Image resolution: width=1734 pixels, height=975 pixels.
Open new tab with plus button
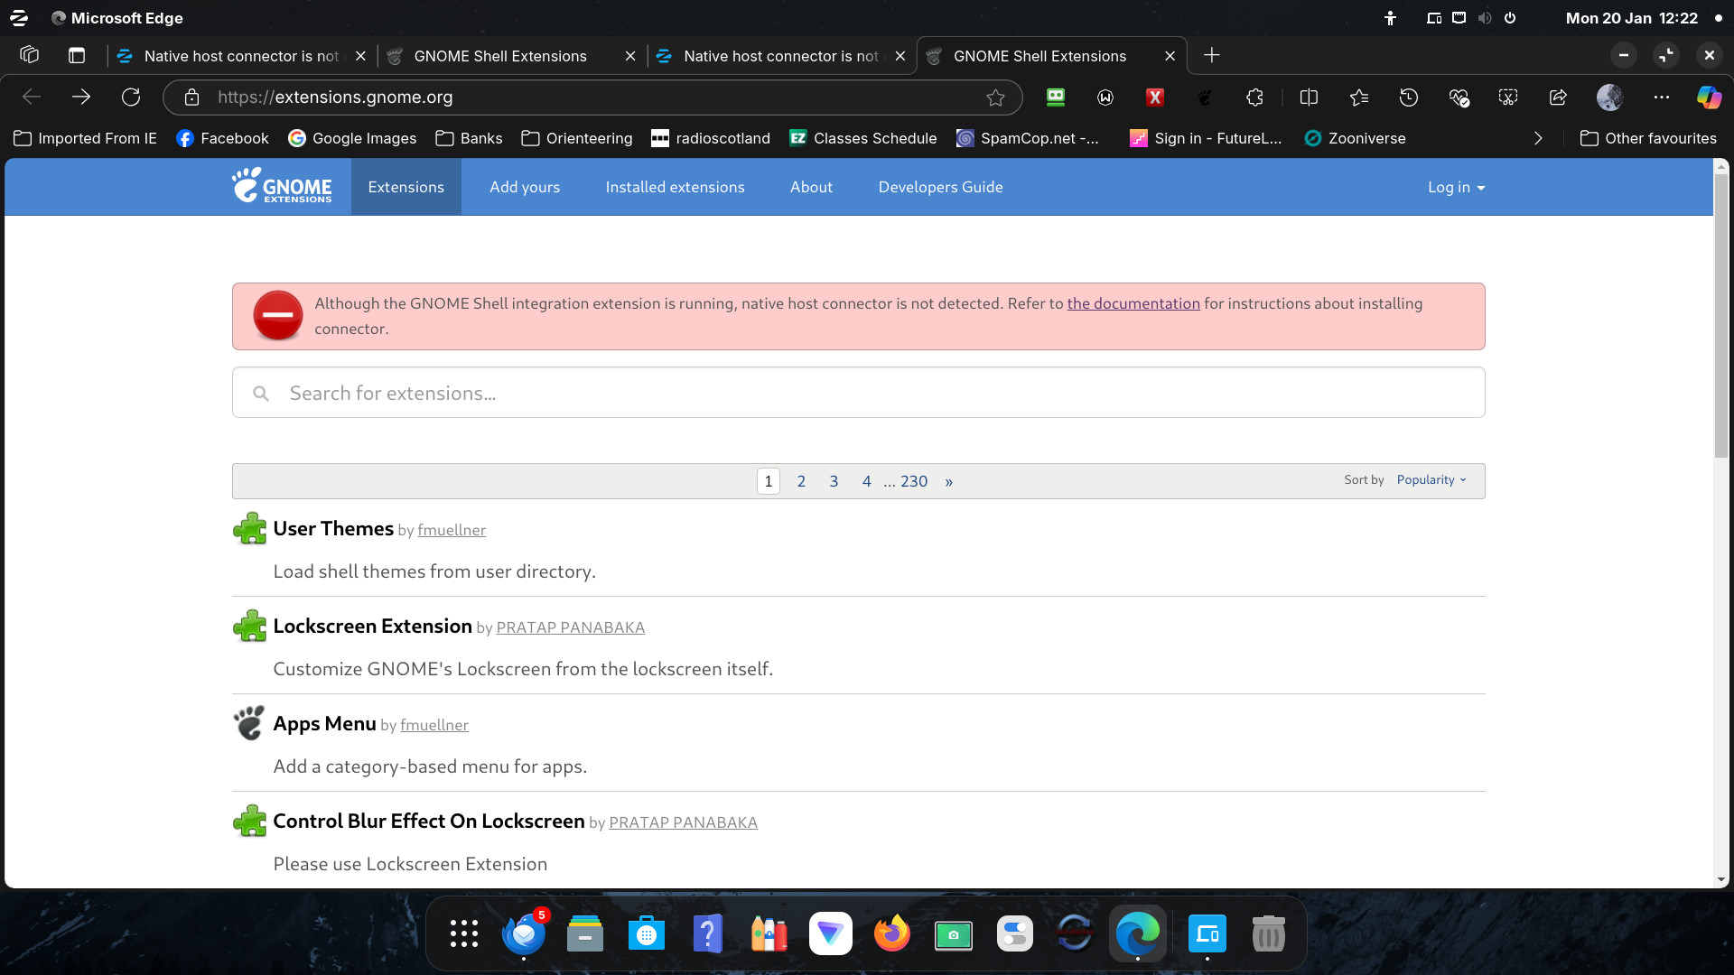coord(1211,56)
